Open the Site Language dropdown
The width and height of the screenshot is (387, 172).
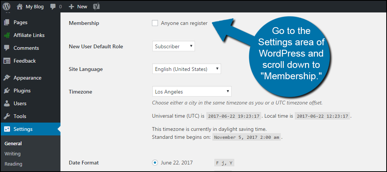click(187, 69)
